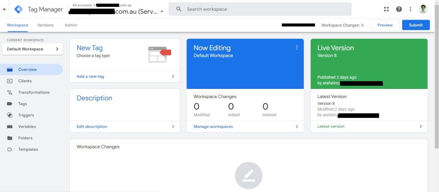Viewport: 439px width, 192px height.
Task: Click the Add a new tag link
Action: [90, 77]
